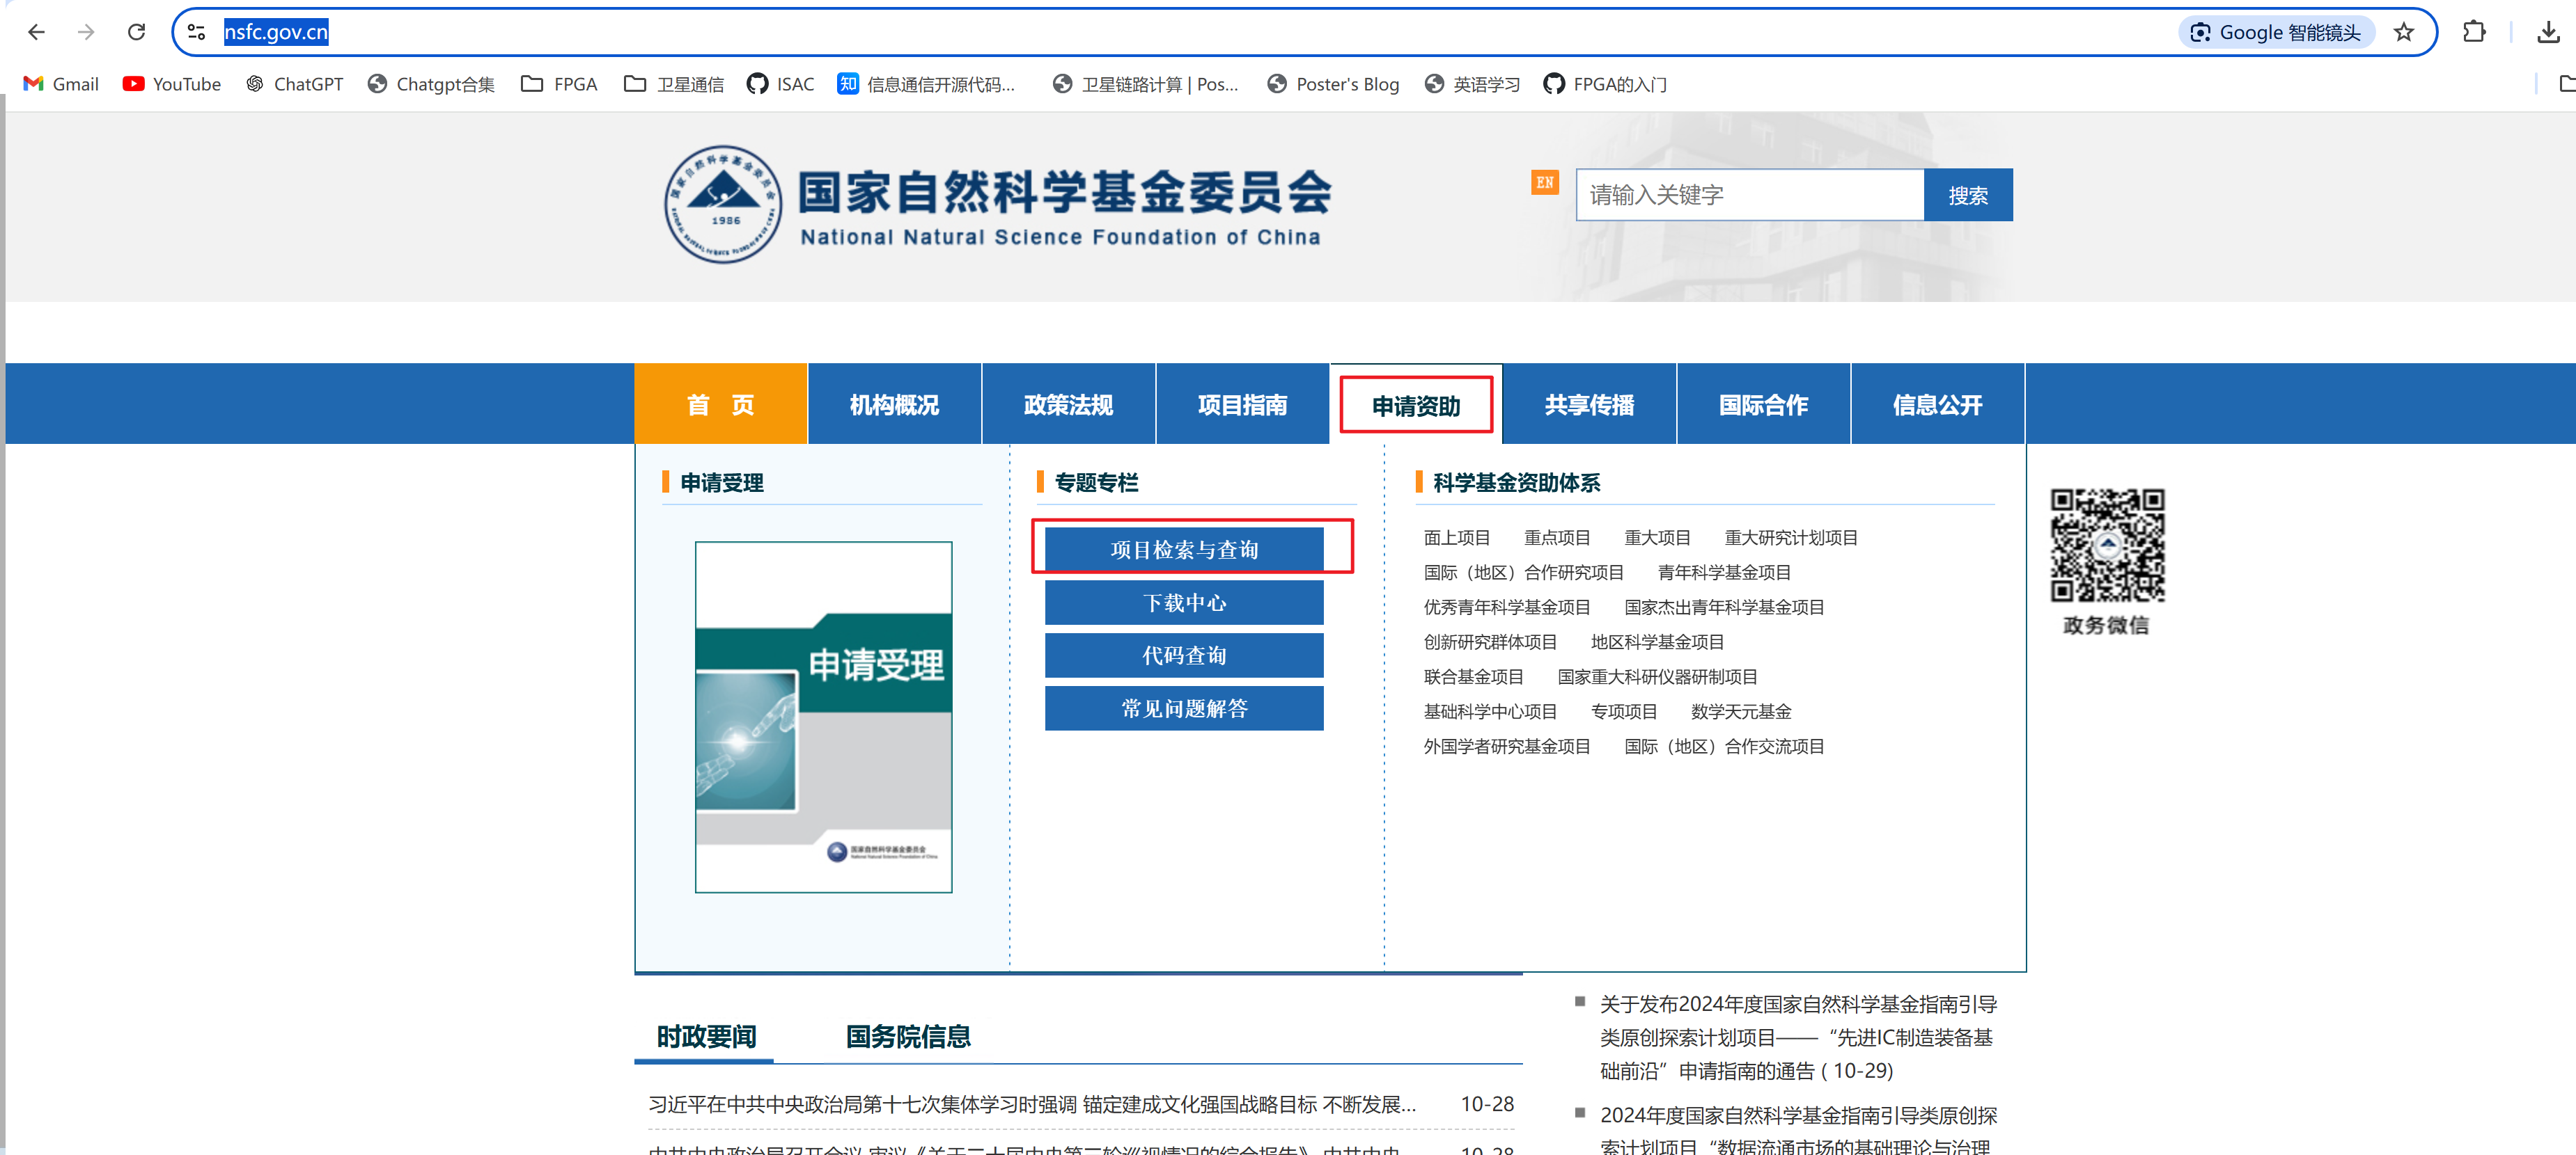Click the browser reload page icon
Viewport: 2576px width, 1155px height.
[x=136, y=32]
